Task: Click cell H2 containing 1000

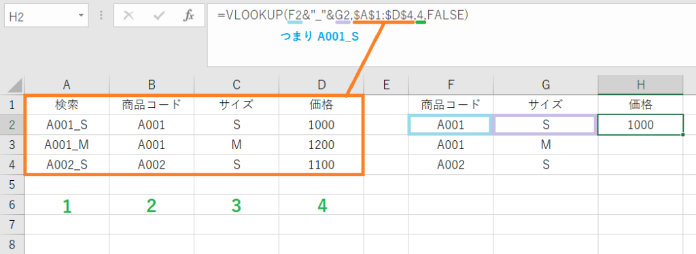Action: tap(640, 125)
